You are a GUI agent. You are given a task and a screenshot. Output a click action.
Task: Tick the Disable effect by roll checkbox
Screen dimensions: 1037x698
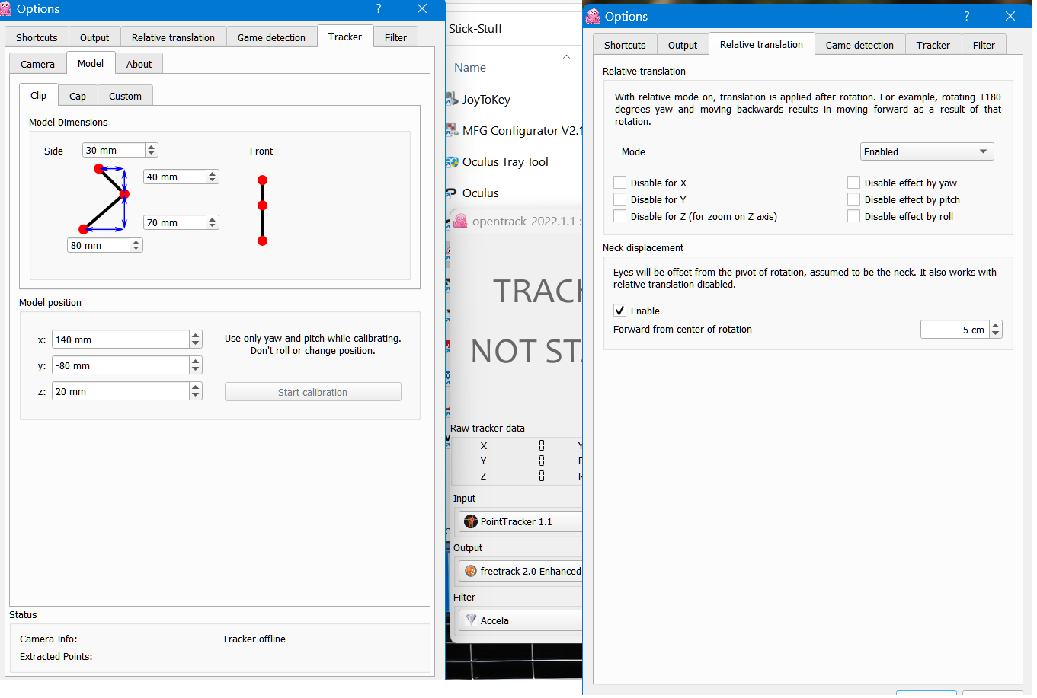click(x=854, y=216)
